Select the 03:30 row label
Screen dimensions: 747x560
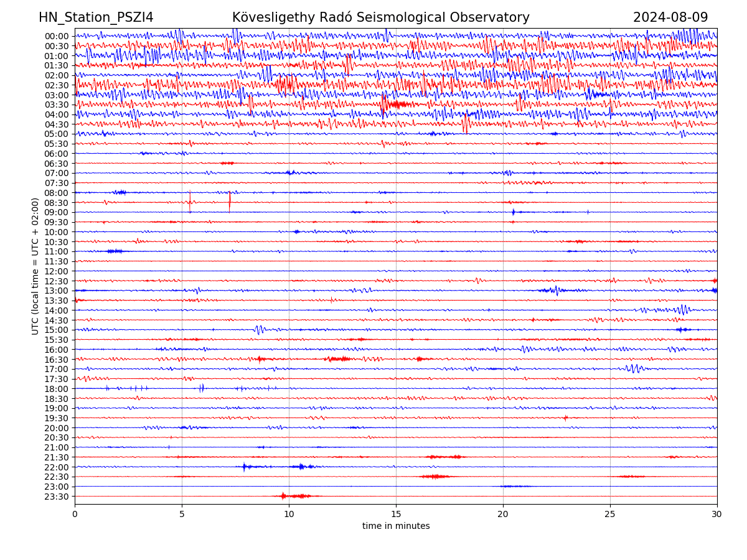[x=57, y=105]
